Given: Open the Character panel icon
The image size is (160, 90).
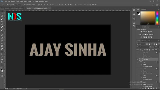Looking at the screenshot, I should (x=134, y=23).
